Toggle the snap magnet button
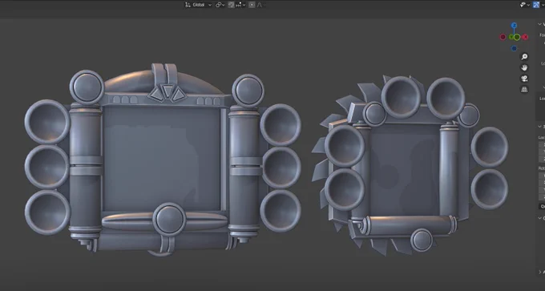 tap(231, 5)
